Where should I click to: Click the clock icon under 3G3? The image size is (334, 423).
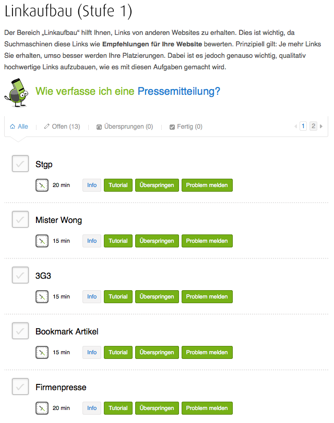[x=42, y=296]
